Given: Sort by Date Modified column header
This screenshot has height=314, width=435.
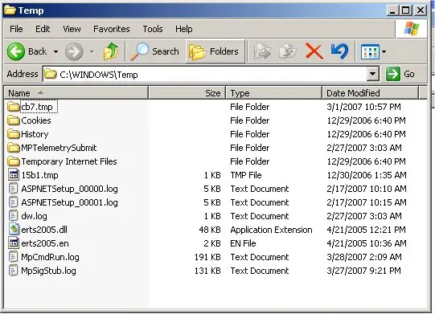Looking at the screenshot, I should (371, 93).
